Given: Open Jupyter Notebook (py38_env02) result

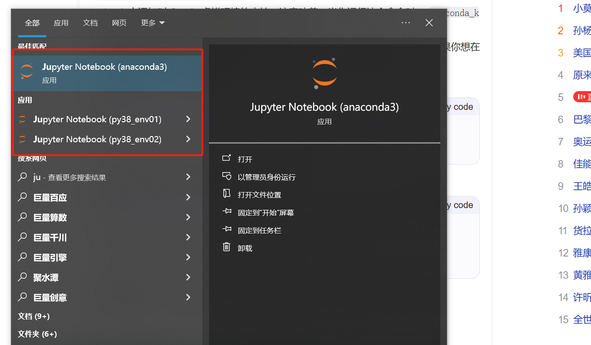Looking at the screenshot, I should click(x=97, y=139).
